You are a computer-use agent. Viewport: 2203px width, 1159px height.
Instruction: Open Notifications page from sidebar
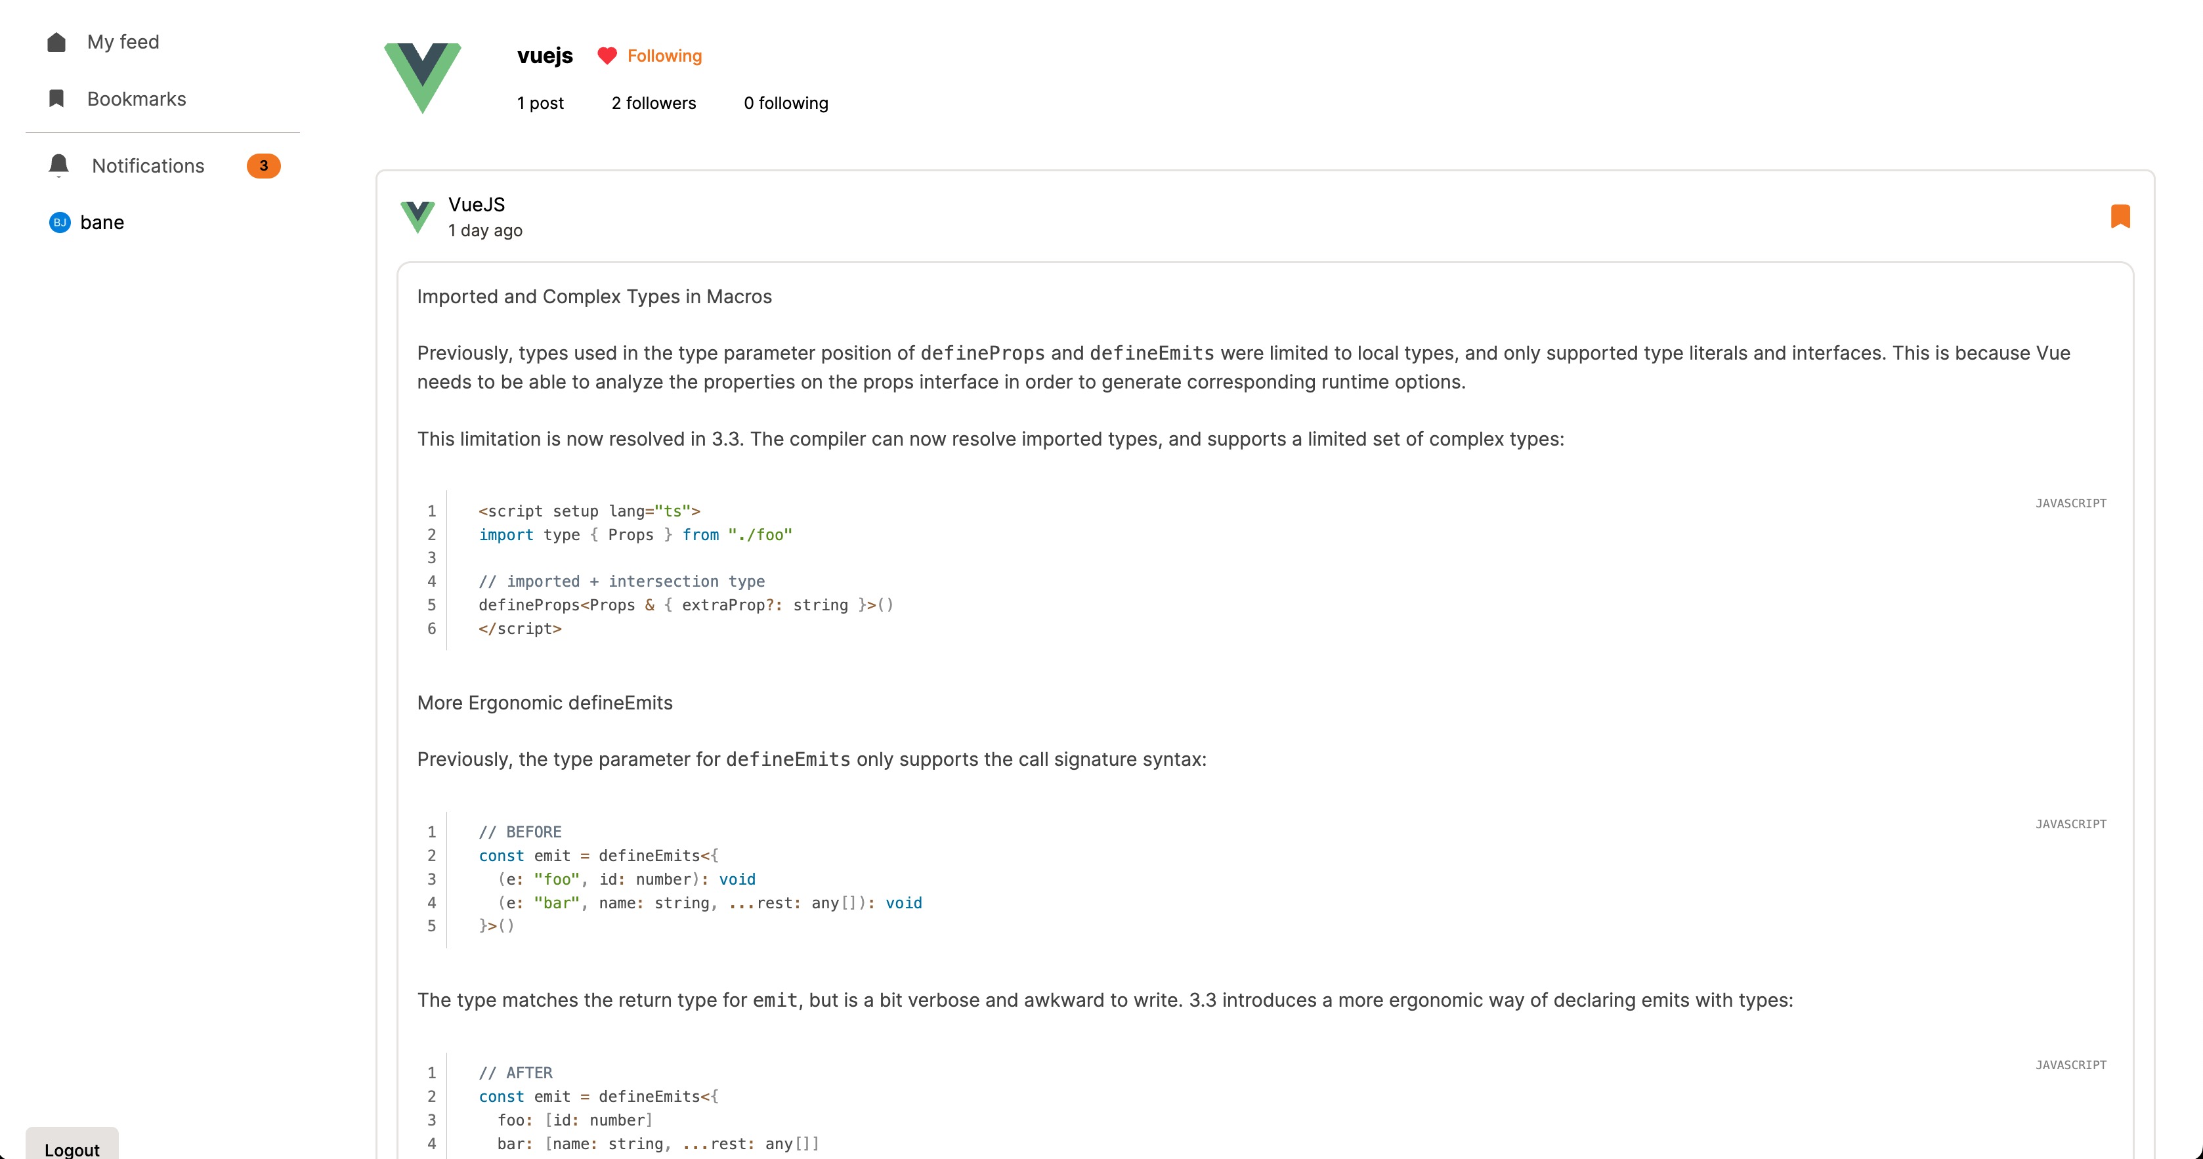[x=148, y=166]
